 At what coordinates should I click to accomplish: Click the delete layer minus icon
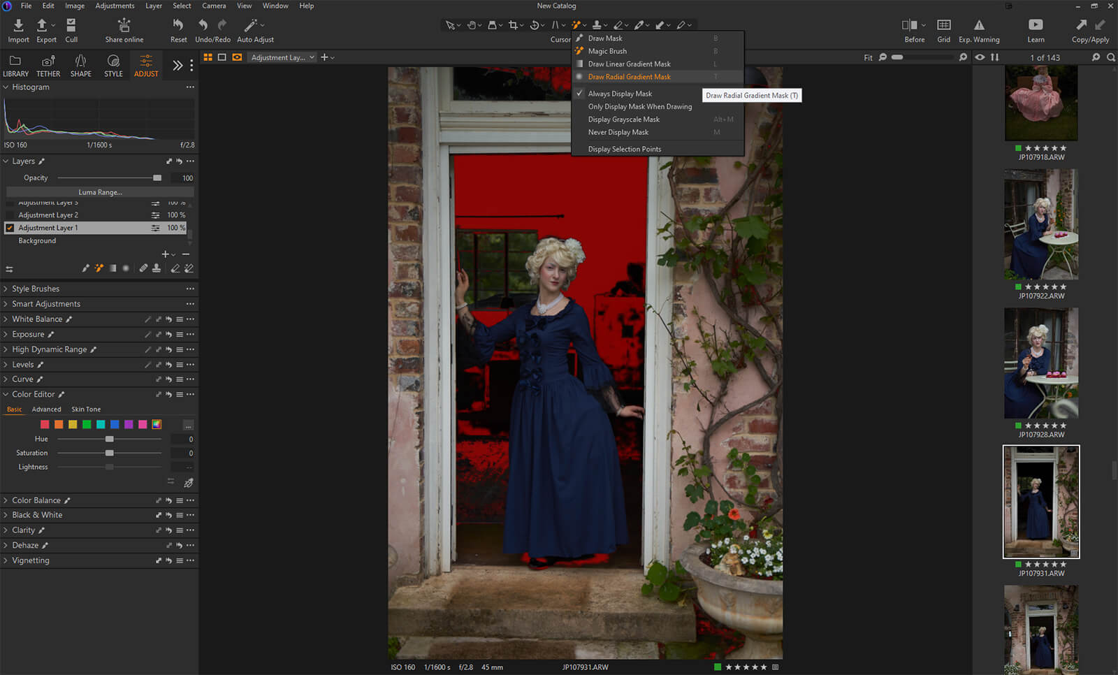click(186, 254)
